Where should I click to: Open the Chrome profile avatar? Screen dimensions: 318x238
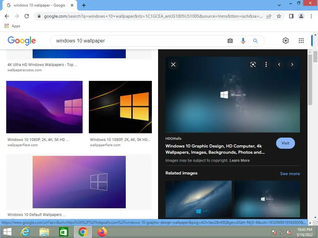[x=301, y=16]
